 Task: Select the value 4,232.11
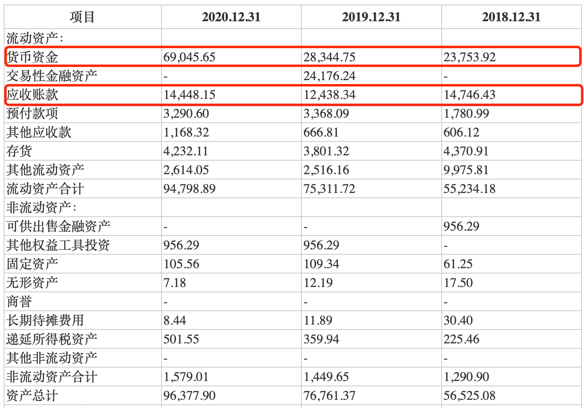coord(186,151)
